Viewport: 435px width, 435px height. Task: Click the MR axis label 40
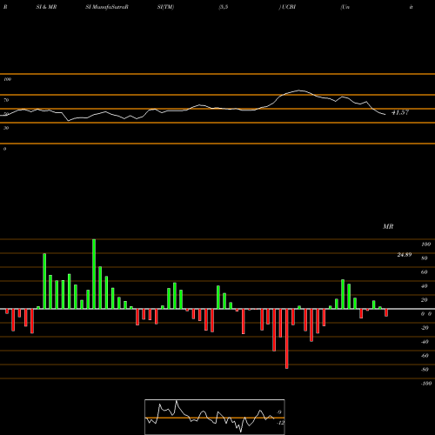coord(425,286)
